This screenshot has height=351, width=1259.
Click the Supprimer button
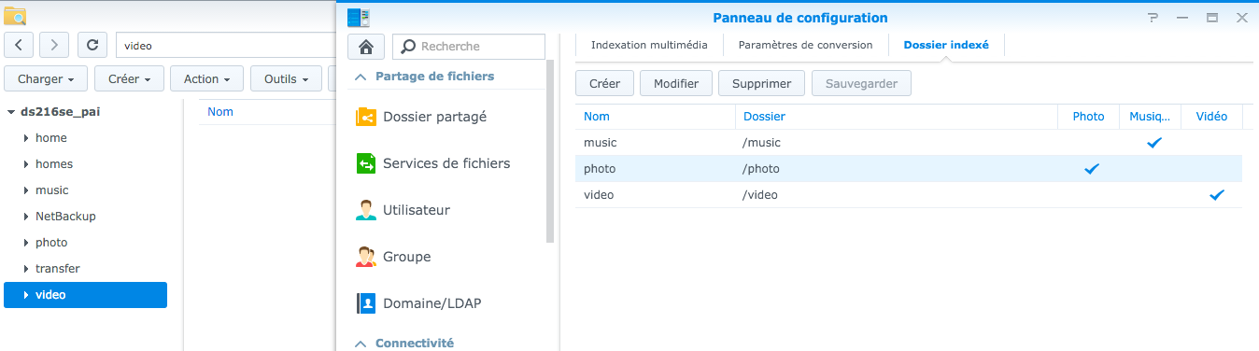click(762, 83)
